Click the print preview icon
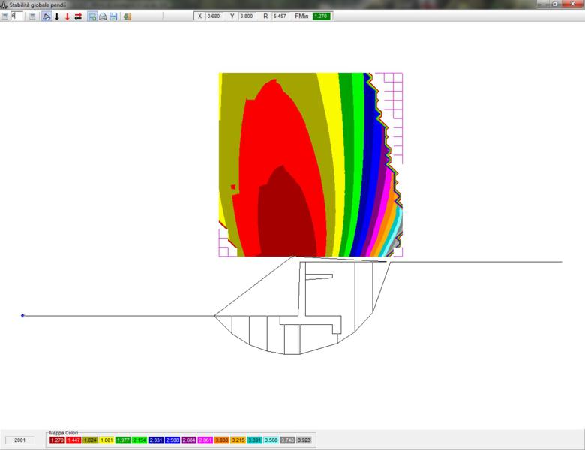 91,16
